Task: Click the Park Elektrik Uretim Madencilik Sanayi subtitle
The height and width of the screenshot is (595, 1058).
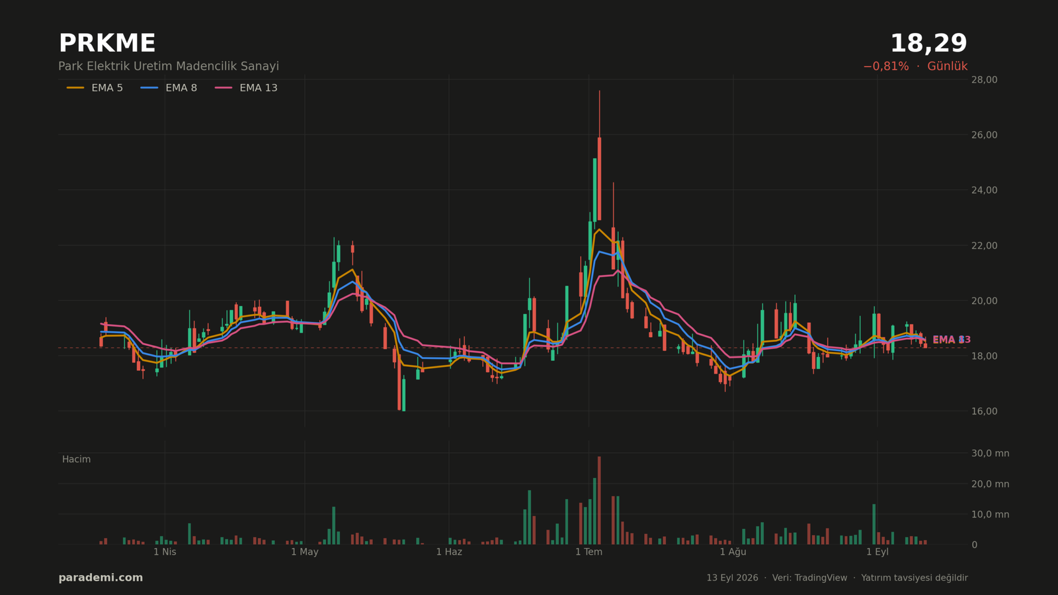Action: pos(169,67)
